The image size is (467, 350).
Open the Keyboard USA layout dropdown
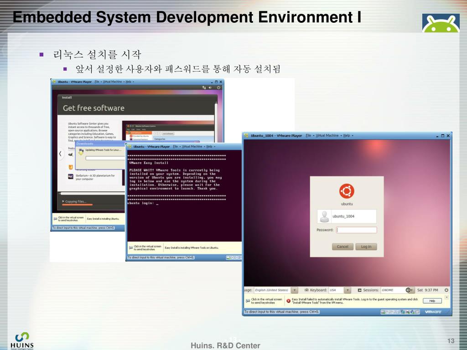[x=347, y=290]
